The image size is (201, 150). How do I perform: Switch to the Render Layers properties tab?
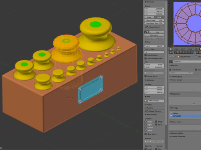tap(178, 52)
